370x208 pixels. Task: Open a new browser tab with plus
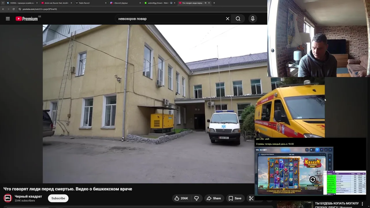click(214, 3)
